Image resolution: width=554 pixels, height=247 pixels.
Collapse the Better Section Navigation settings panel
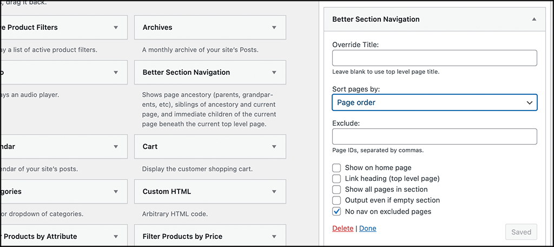point(534,19)
